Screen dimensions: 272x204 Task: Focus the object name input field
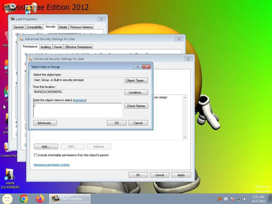click(78, 110)
